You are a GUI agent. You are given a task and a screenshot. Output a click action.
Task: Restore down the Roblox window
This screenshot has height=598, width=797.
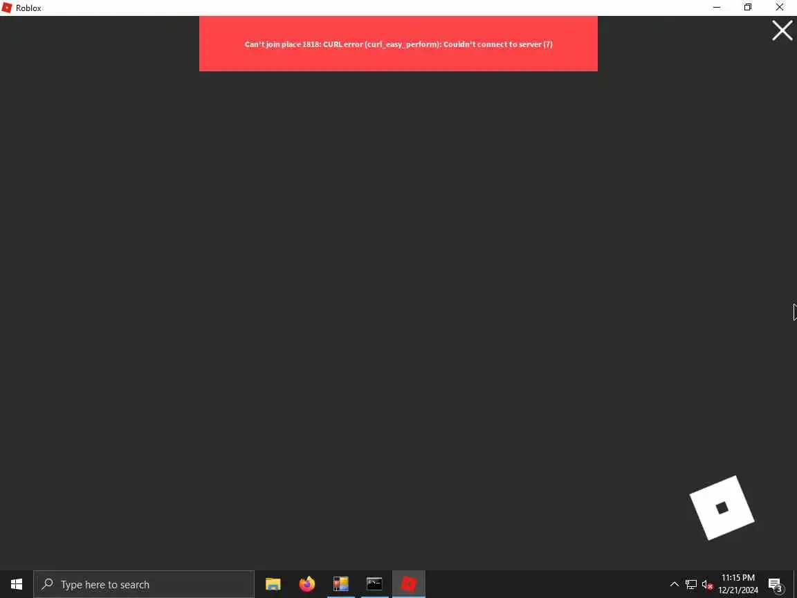pos(748,8)
